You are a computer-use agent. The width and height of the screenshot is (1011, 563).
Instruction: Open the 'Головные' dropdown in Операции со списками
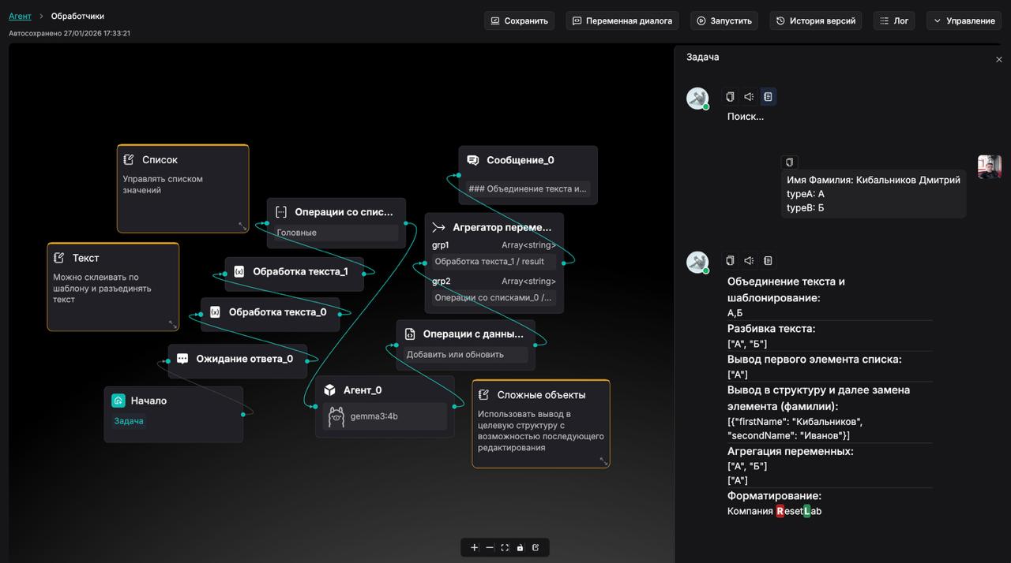point(336,233)
